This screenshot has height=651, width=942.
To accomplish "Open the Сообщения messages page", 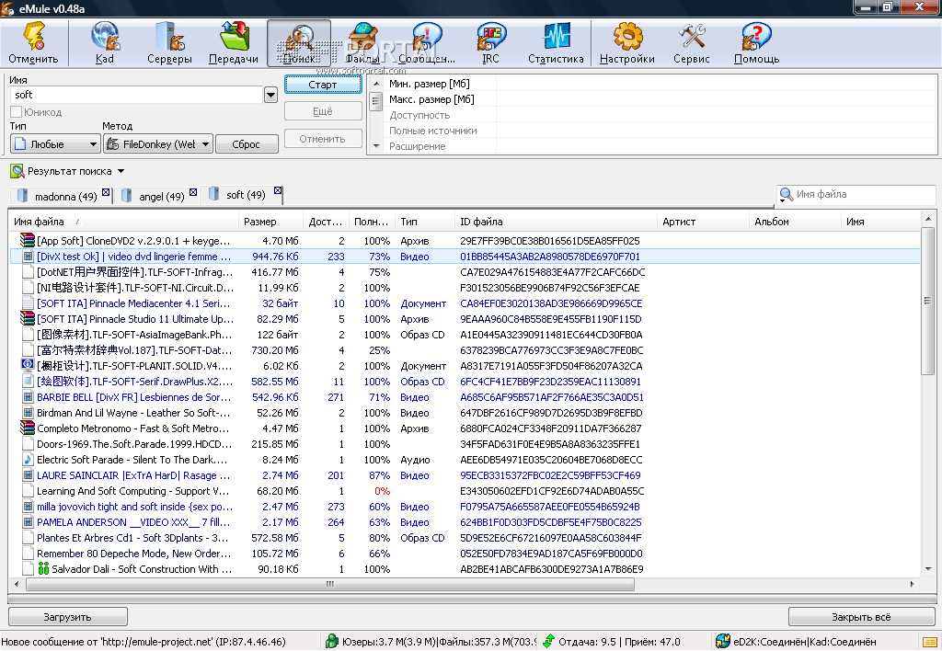I will coord(427,42).
